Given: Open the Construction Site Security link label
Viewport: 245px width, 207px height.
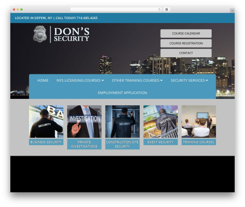Looking at the screenshot, I should click(x=122, y=144).
